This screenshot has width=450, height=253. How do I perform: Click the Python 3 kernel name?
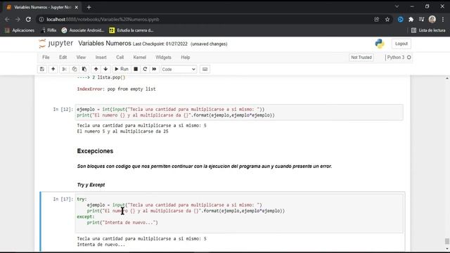[395, 58]
